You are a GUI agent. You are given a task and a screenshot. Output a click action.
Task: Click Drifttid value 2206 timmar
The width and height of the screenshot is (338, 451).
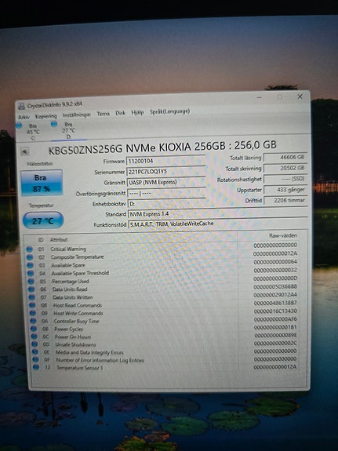(285, 201)
